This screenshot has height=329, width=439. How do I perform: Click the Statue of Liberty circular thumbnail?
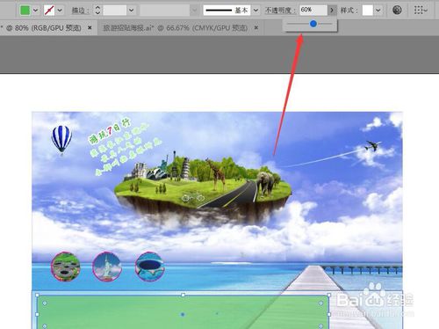[107, 267]
